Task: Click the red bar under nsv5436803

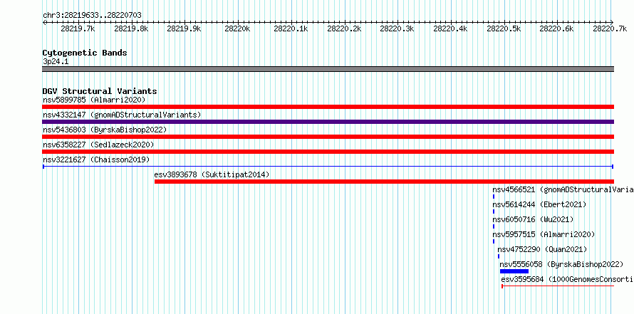Action: (328, 137)
